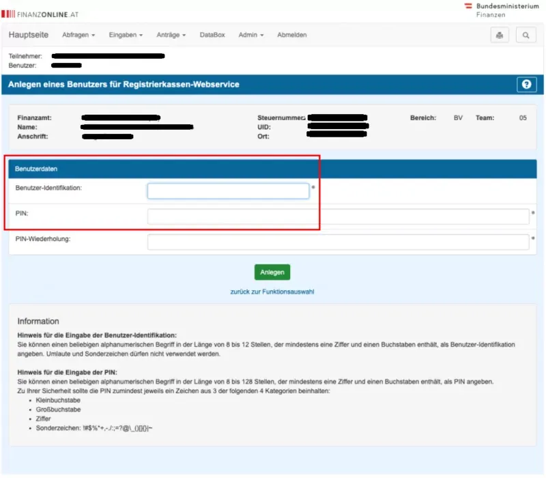Click the Information heading
The height and width of the screenshot is (478, 546).
point(38,321)
